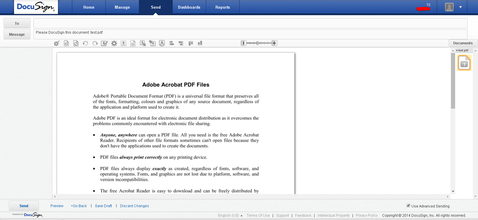Click the 'Adobe Acrobat PDF Files' heading

[x=176, y=85]
